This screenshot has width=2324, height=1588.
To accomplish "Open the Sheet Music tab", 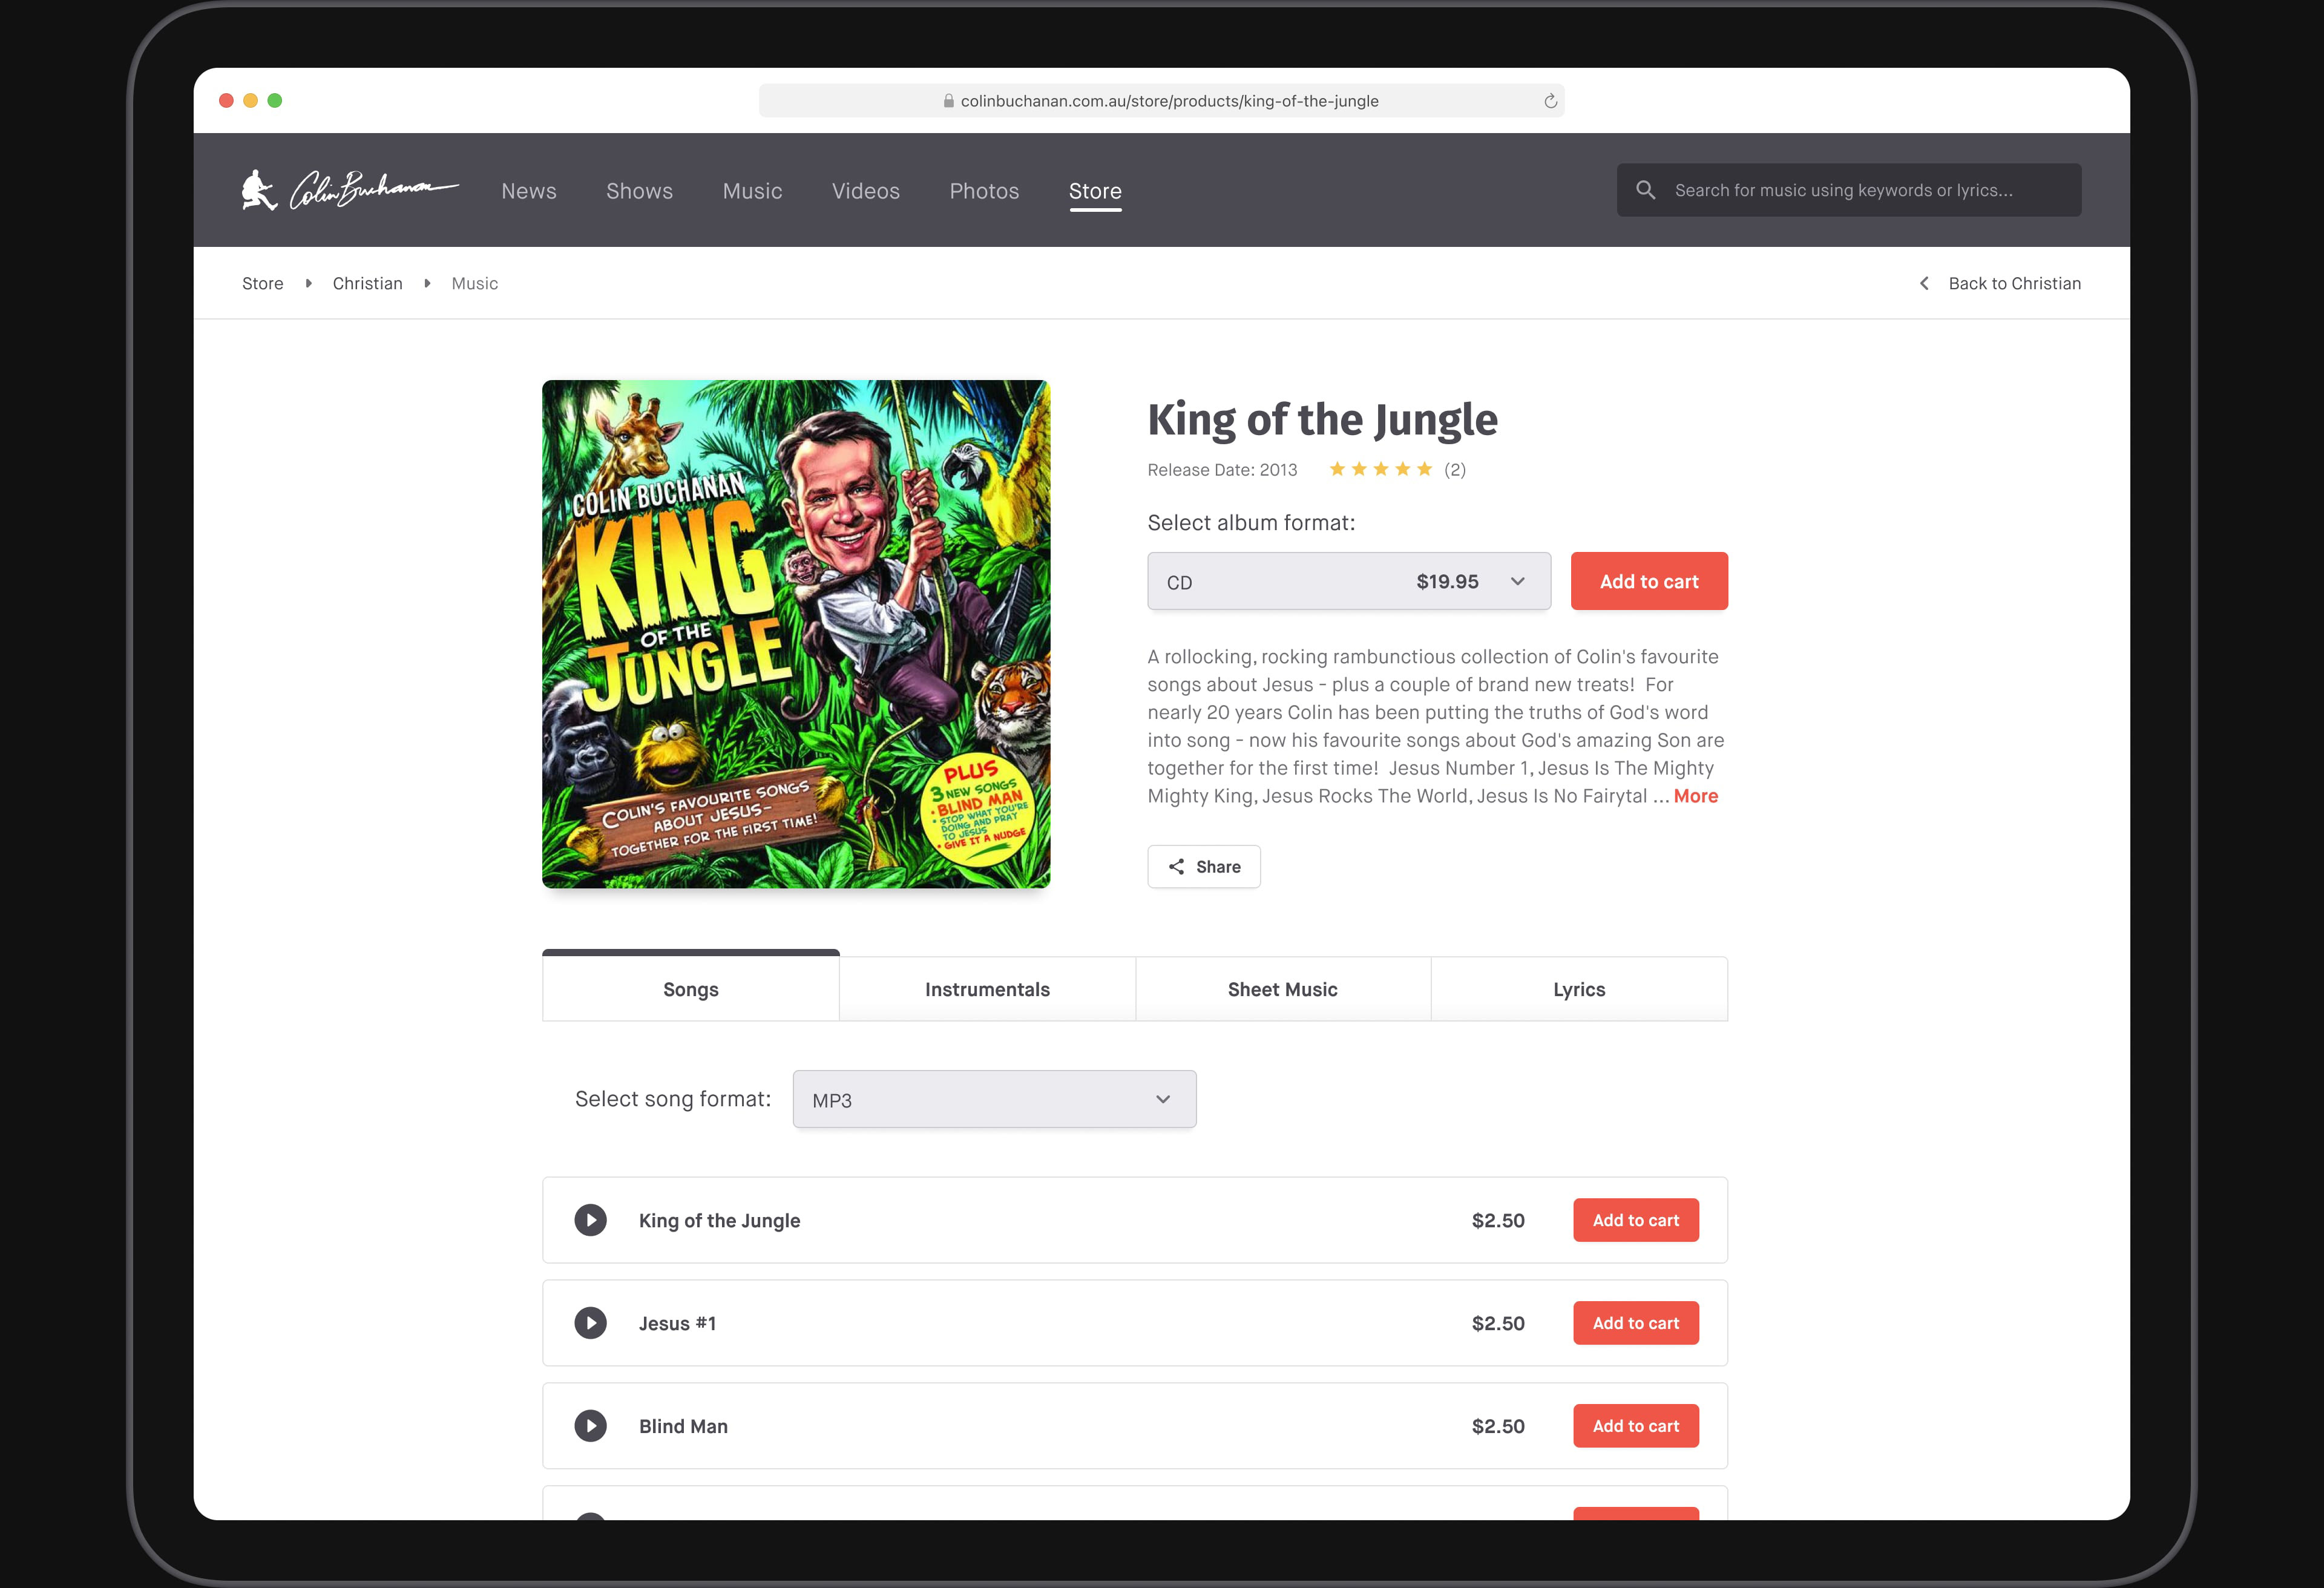I will tap(1283, 989).
